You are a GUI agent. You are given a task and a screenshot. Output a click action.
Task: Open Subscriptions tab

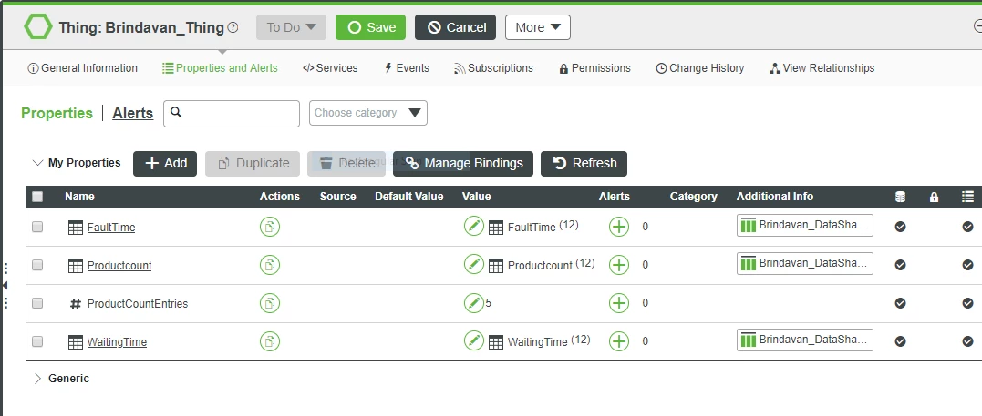(493, 68)
